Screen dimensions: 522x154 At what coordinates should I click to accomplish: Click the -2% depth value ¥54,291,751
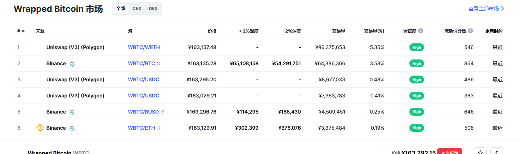click(287, 63)
